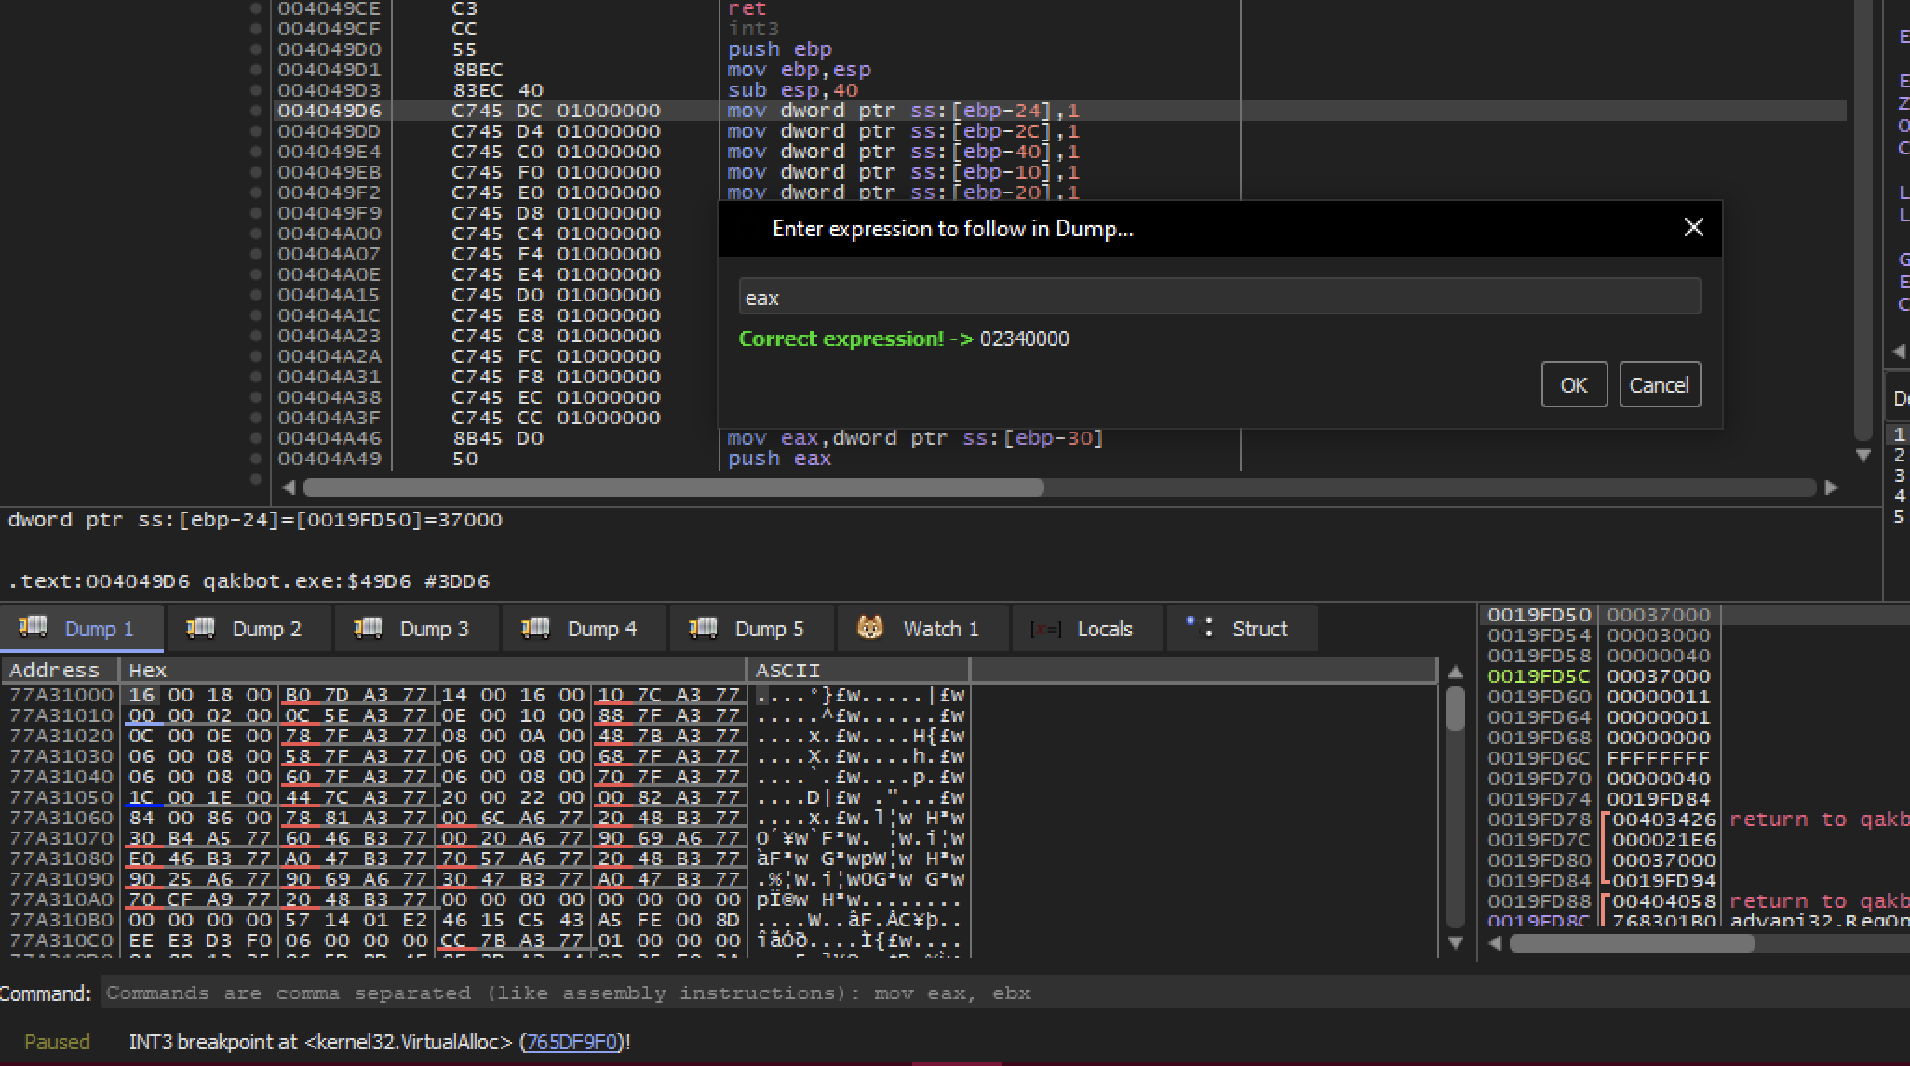1910x1066 pixels.
Task: Click OK in the follow expression dialog
Action: (1574, 384)
